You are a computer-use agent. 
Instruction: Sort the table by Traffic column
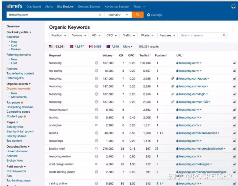(144, 56)
